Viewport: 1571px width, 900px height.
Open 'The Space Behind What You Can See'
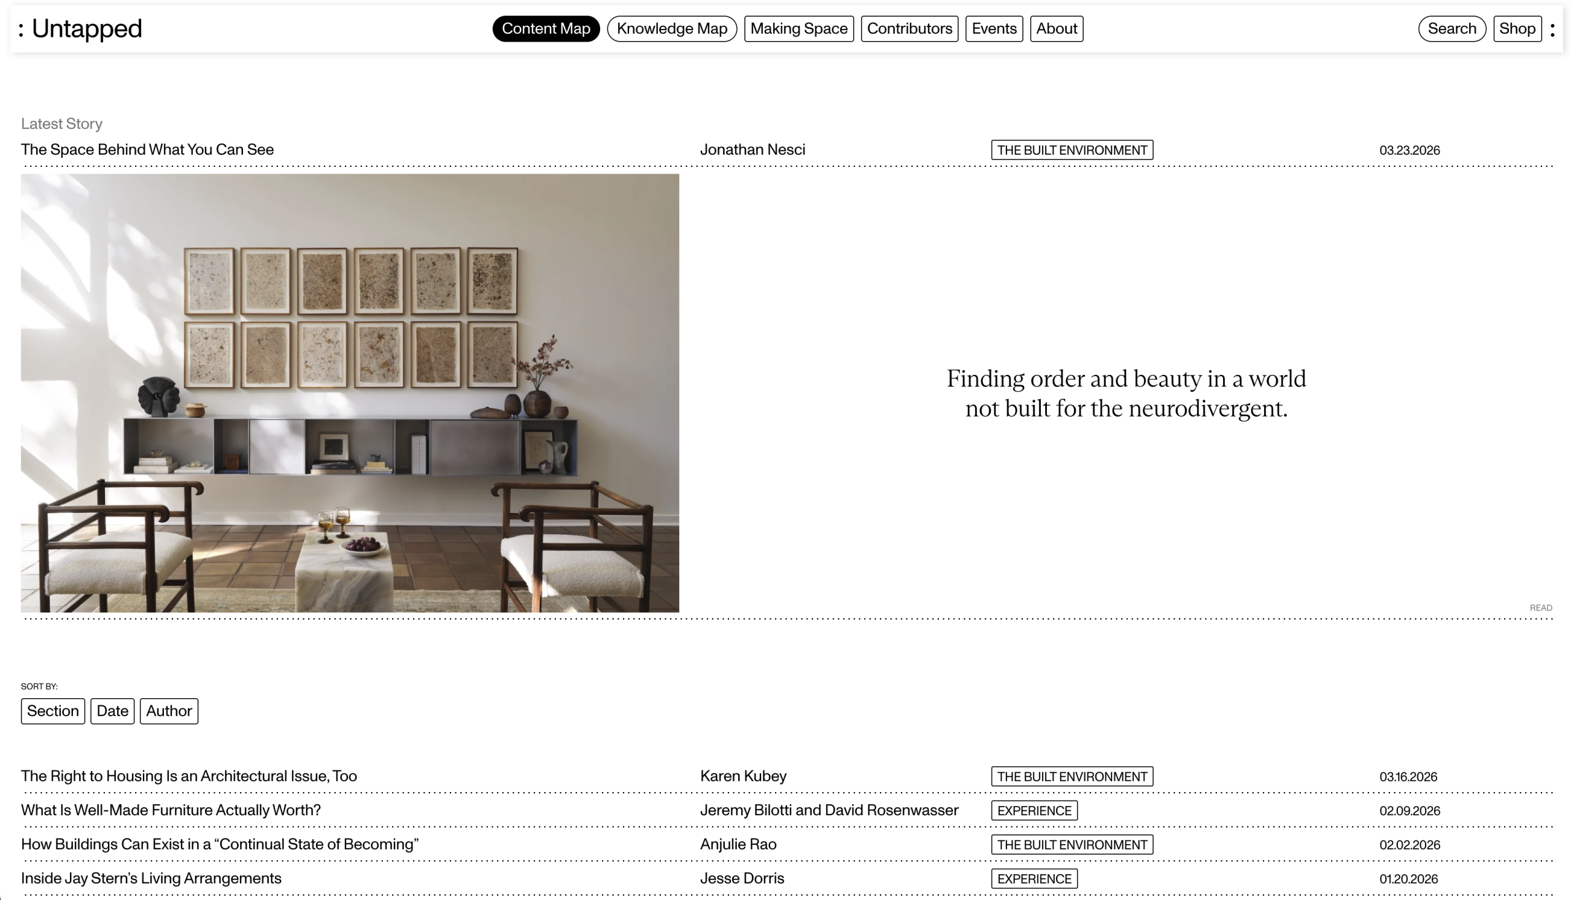click(x=147, y=150)
